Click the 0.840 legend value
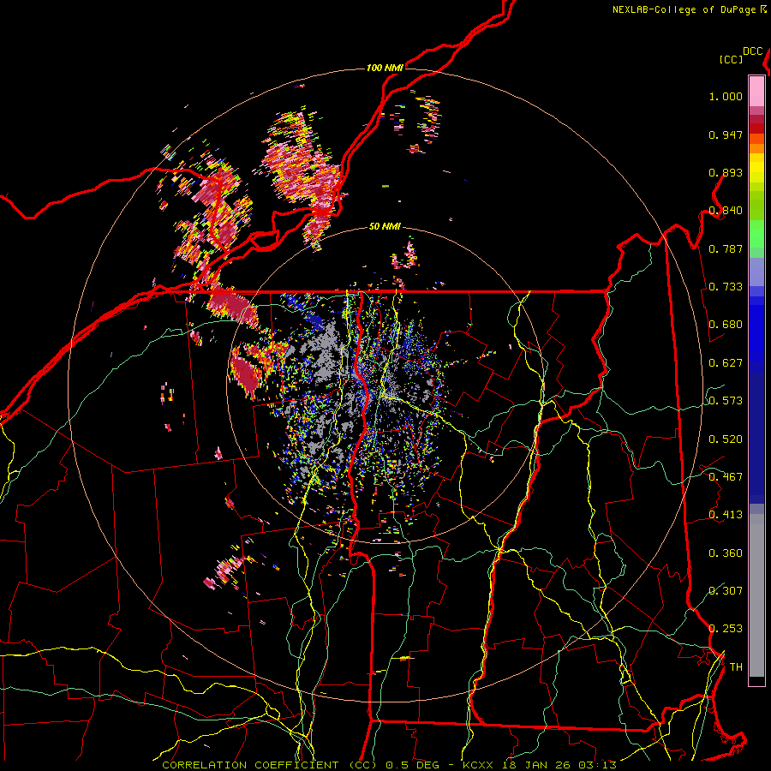The height and width of the screenshot is (771, 771). tap(726, 211)
